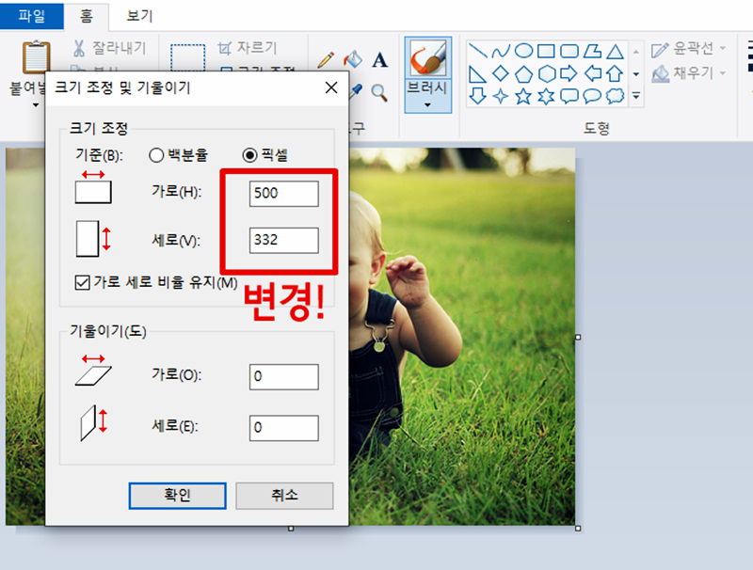Select the Magnifier tool
This screenshot has height=570, width=753.
pos(379,92)
